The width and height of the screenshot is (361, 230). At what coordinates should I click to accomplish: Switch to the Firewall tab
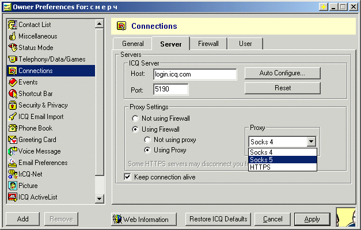coord(208,44)
